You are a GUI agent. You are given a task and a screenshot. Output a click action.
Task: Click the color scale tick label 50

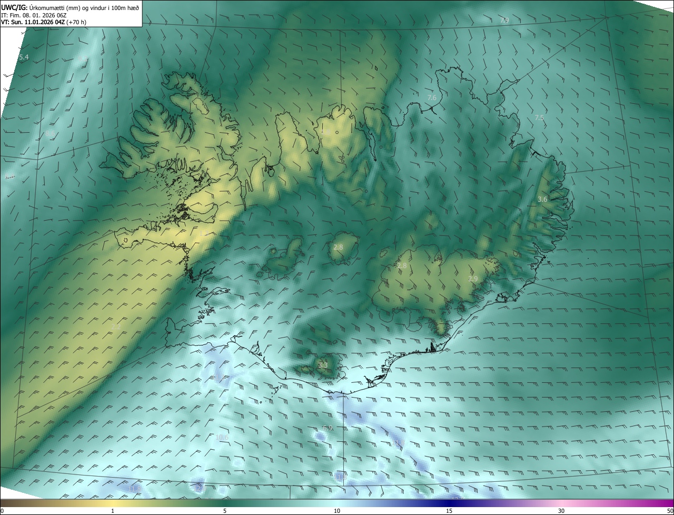[x=670, y=511]
